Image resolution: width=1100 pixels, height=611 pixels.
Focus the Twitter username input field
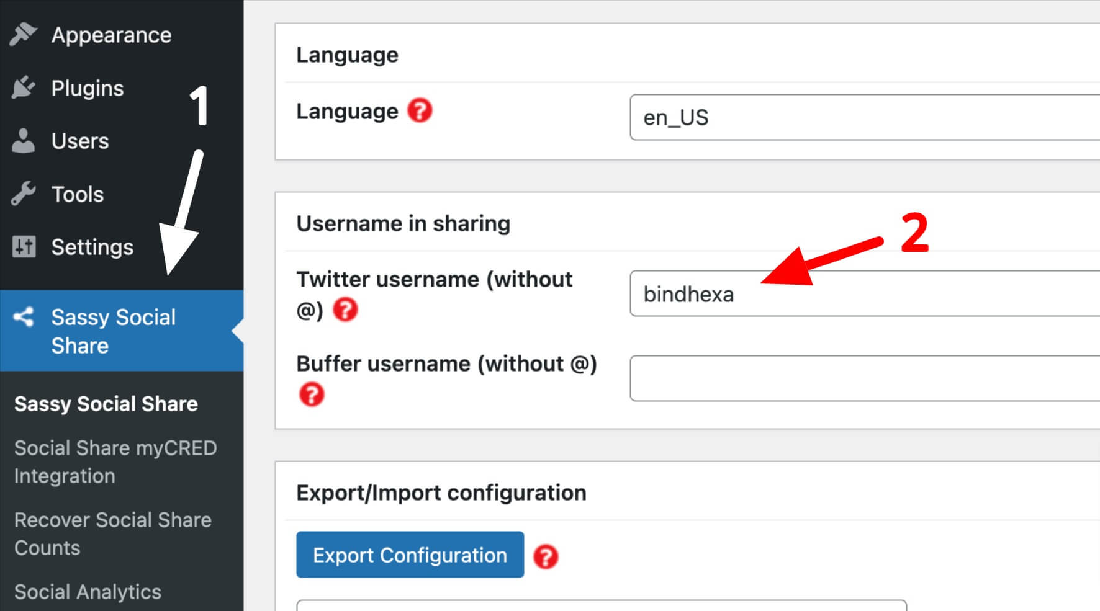pos(865,293)
